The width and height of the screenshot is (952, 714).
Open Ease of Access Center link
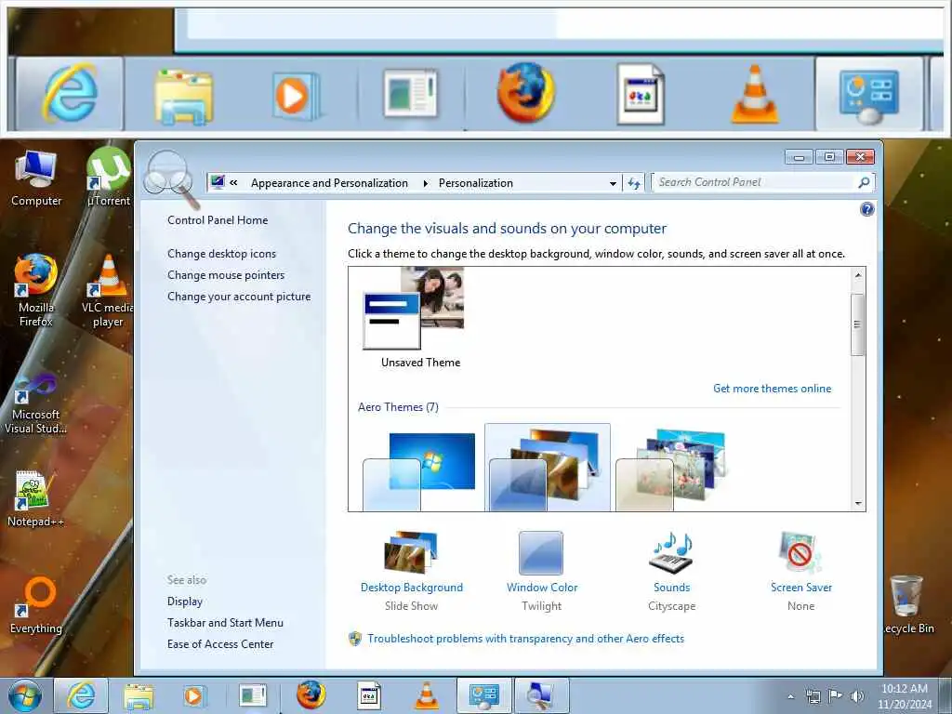(x=220, y=643)
